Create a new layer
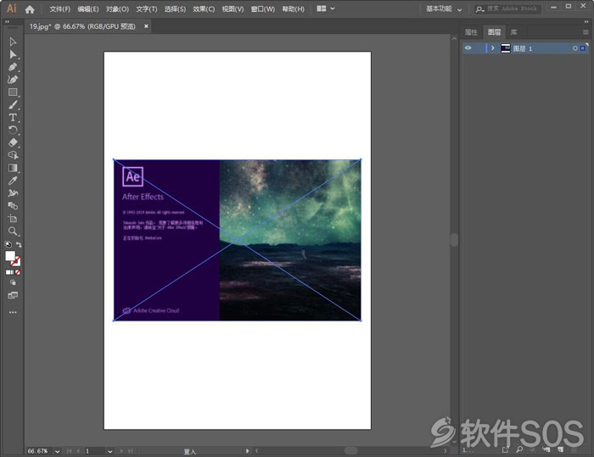This screenshot has width=594, height=457. tap(560, 449)
